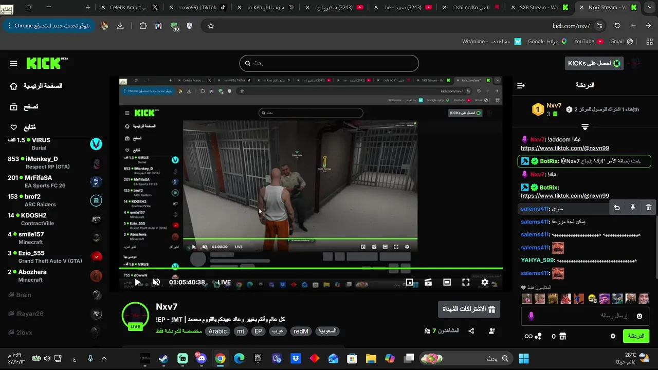Open offline Brain channel in sidebar
The height and width of the screenshot is (370, 658).
click(54, 295)
